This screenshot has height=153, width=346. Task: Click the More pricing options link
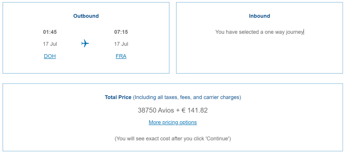[173, 122]
